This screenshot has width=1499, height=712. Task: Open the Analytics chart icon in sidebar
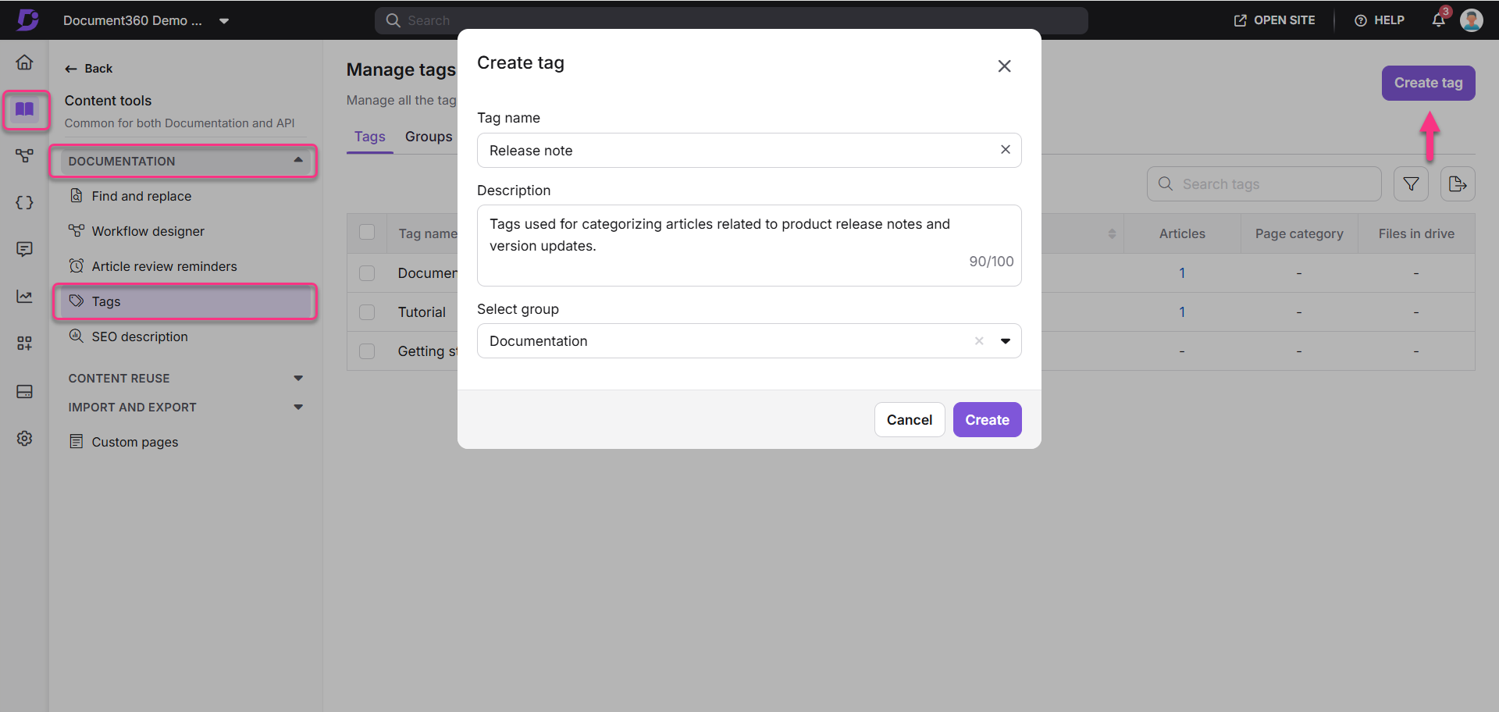[x=25, y=297]
